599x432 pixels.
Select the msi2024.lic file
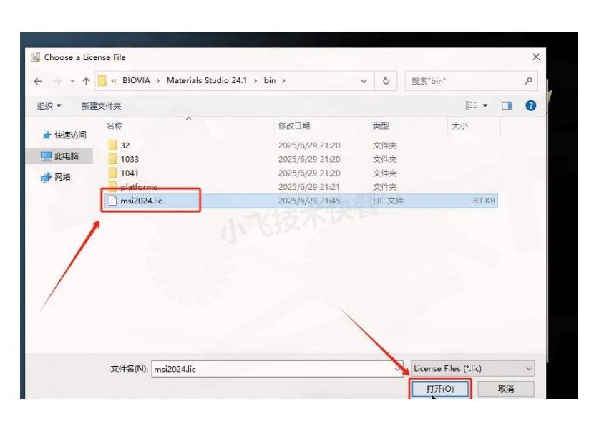point(141,201)
